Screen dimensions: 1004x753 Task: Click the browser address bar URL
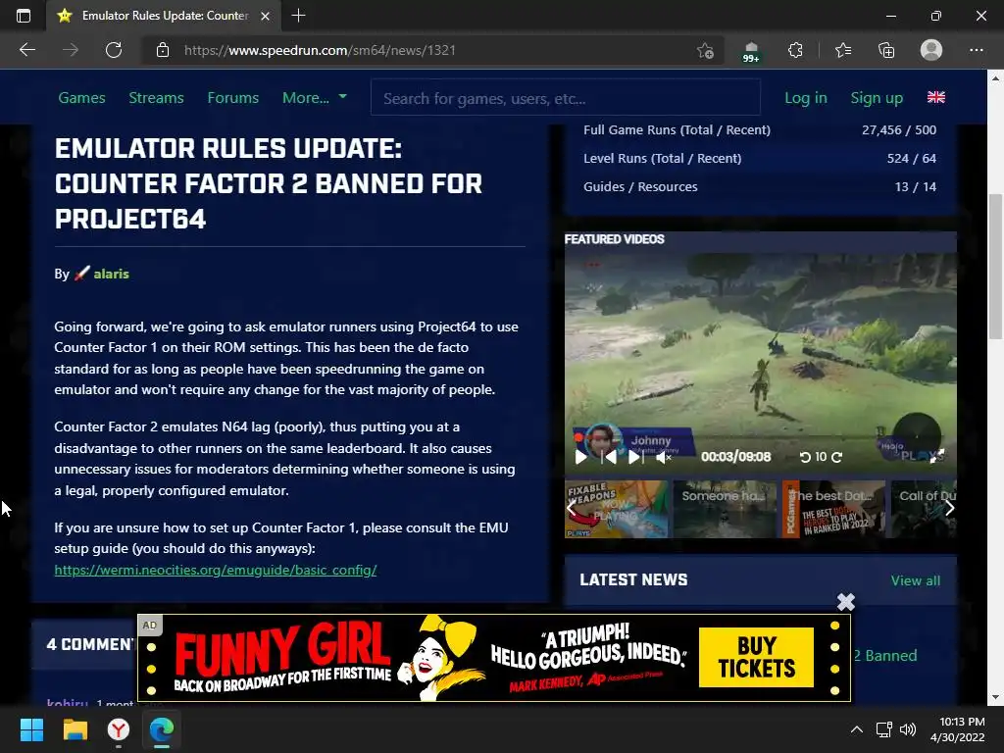(321, 50)
